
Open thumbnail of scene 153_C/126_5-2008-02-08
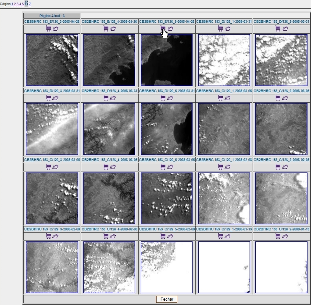167,267
